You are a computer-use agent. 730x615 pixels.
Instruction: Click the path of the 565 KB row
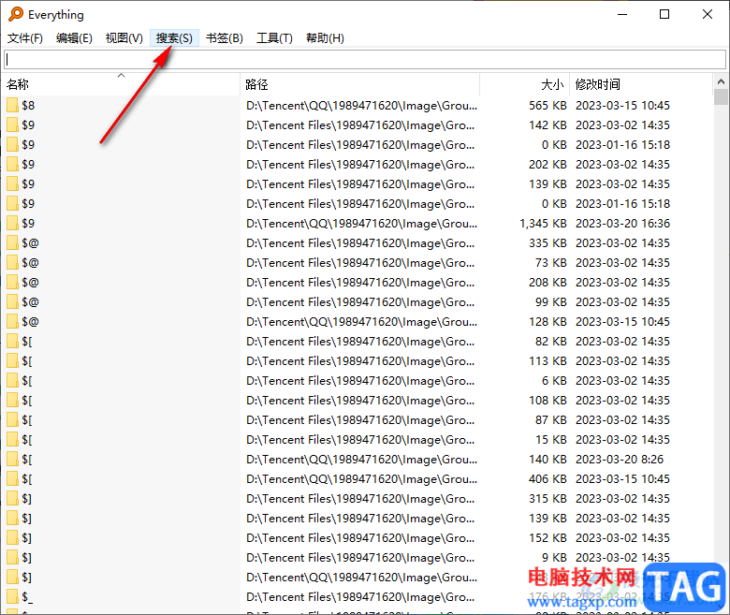tap(362, 106)
